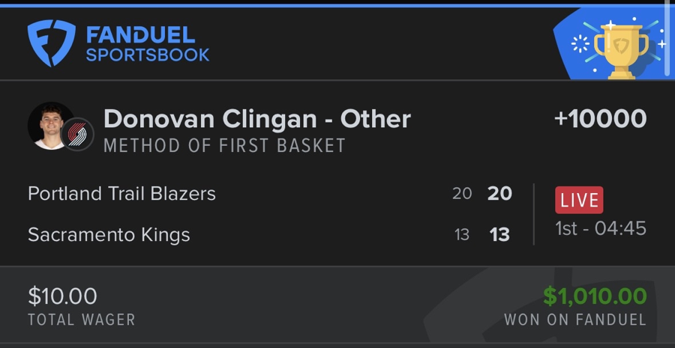Viewport: 675px width, 348px height.
Task: Click the sparkle burst icon beside trophy
Action: pyautogui.click(x=580, y=43)
